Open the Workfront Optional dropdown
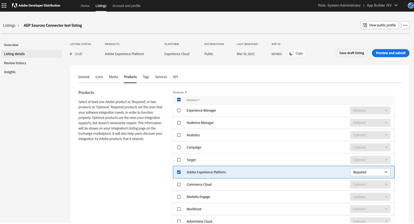The height and width of the screenshot is (224, 414). click(370, 209)
